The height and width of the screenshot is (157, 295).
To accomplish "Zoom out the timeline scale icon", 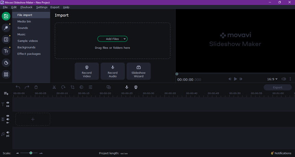I will tap(17, 153).
